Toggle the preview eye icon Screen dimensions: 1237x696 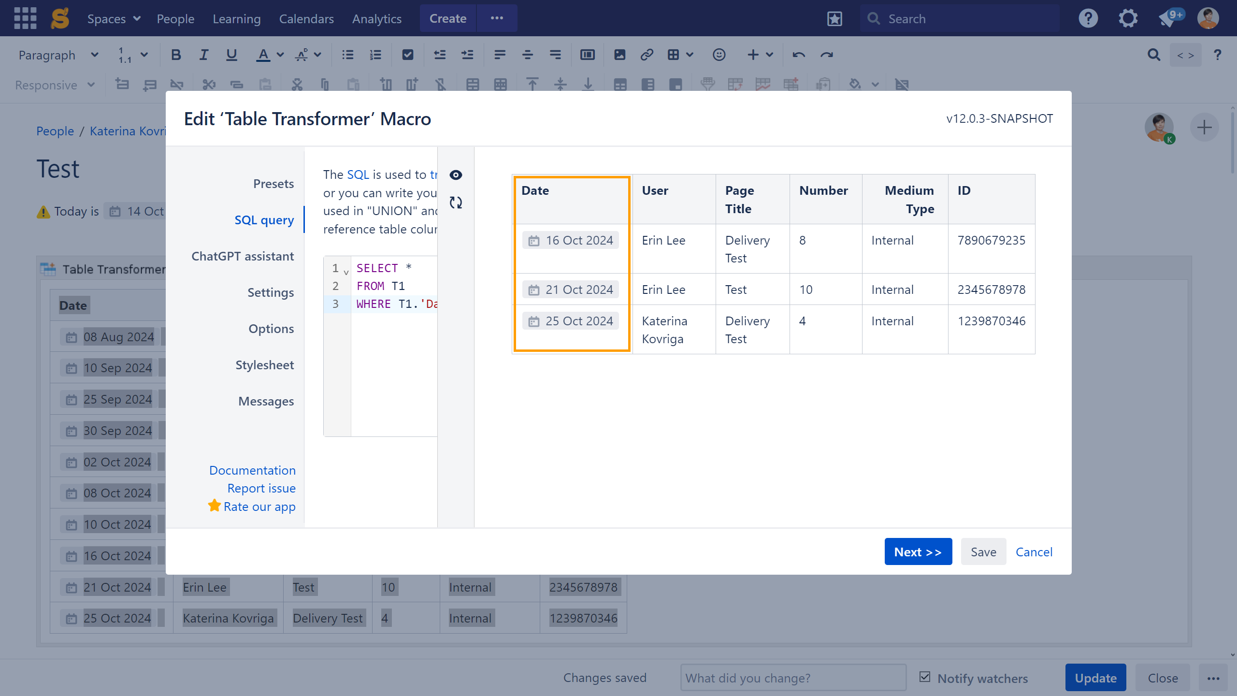(x=456, y=175)
